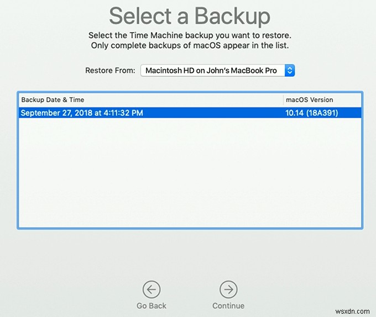376x317 pixels.
Task: Select Macintosh HD on John's MacBook Pro source
Action: (x=217, y=70)
